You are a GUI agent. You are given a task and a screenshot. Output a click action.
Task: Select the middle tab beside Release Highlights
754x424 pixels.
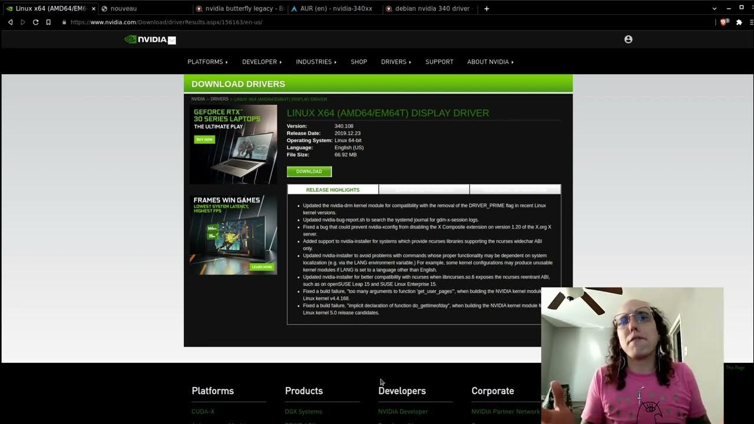point(424,190)
